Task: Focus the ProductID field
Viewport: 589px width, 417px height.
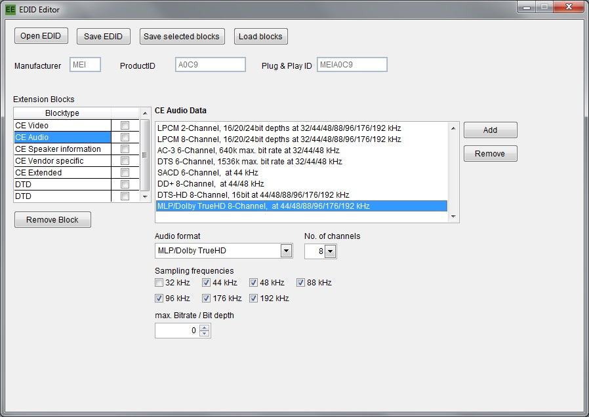Action: [211, 65]
